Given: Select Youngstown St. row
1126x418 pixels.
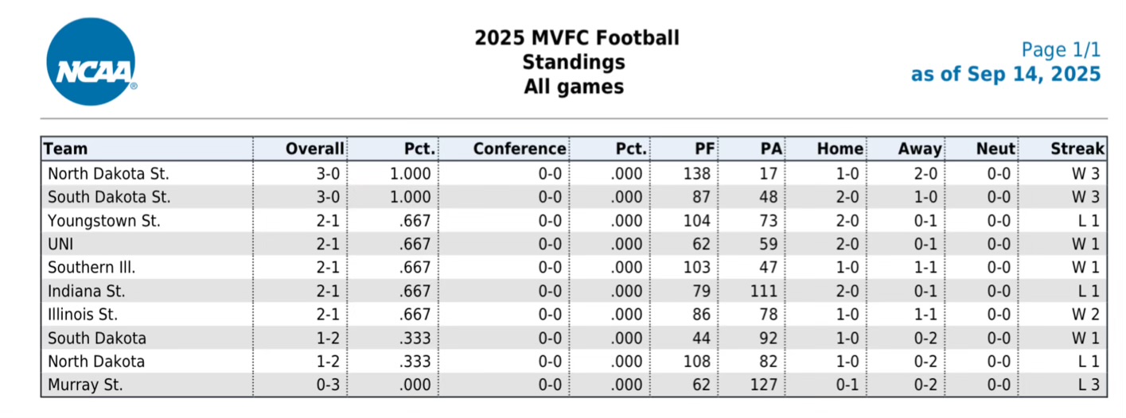Looking at the screenshot, I should click(104, 221).
